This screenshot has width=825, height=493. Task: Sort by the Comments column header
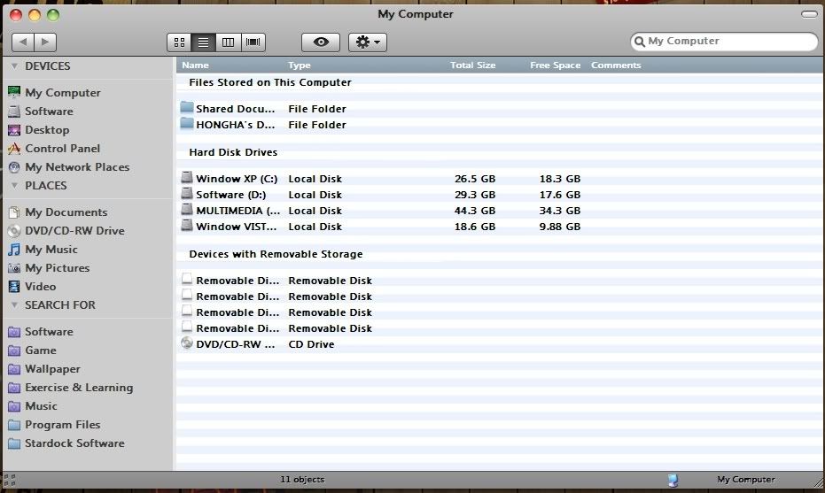click(616, 65)
